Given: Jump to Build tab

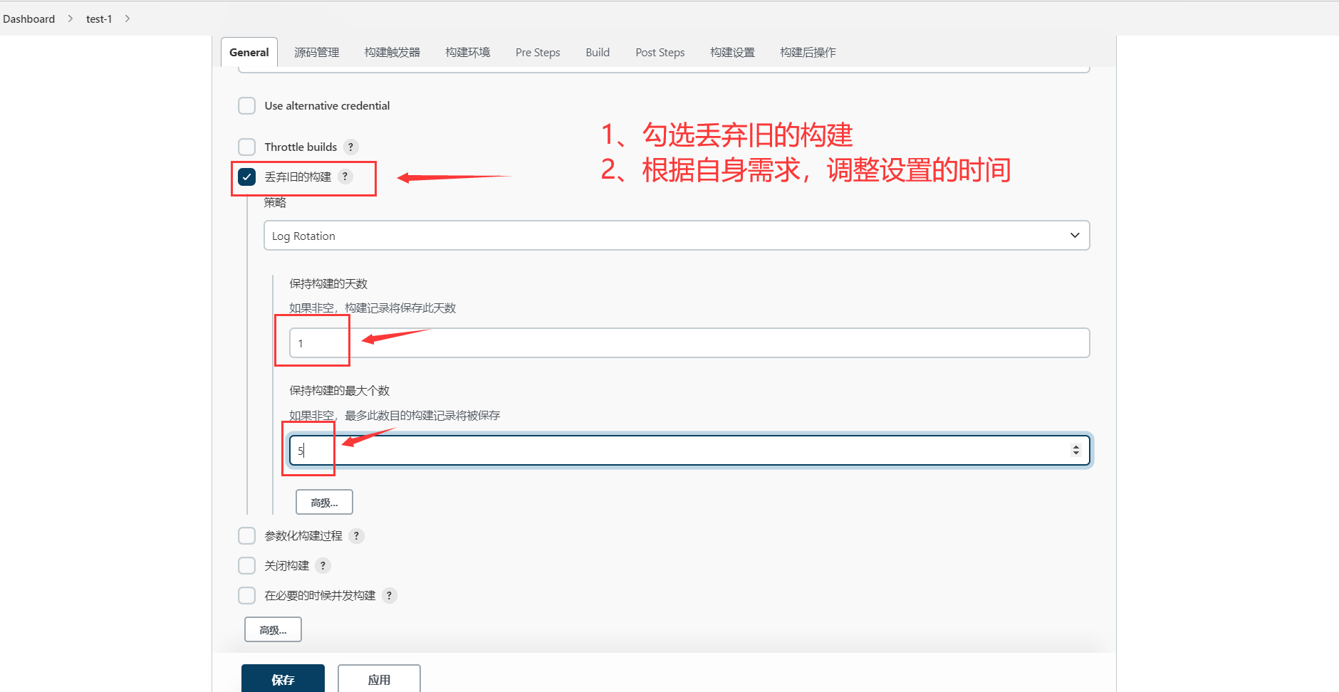Looking at the screenshot, I should (598, 52).
